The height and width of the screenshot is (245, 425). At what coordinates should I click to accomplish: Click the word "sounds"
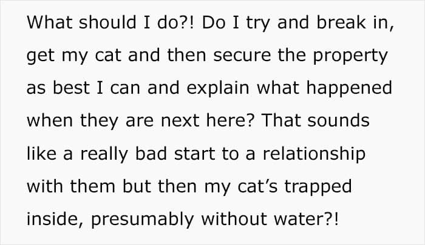(339, 120)
